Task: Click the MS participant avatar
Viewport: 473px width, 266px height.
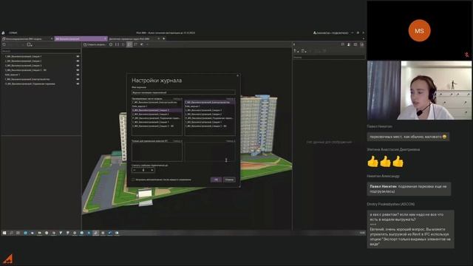Action: point(419,31)
